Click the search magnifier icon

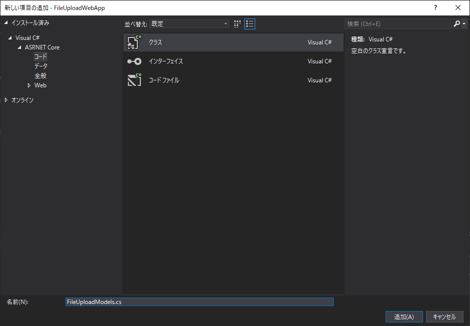click(x=457, y=23)
